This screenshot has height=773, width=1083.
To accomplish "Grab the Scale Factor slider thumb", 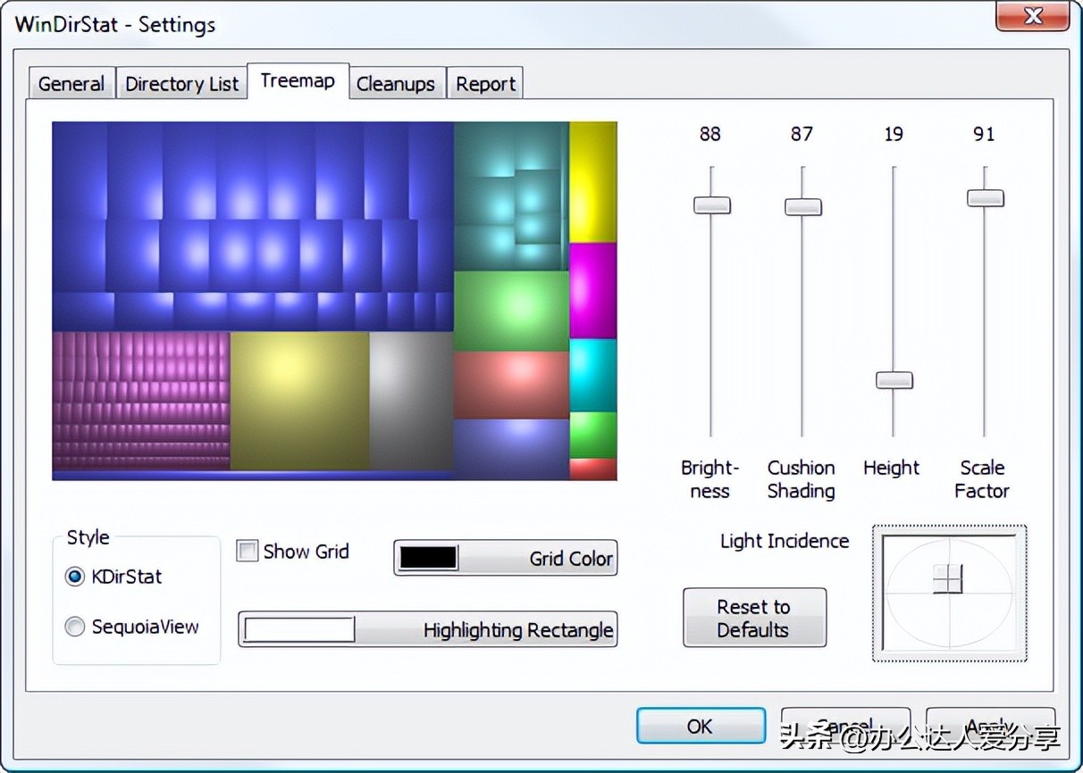I will tap(985, 196).
